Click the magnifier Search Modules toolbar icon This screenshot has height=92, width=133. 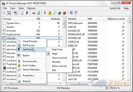tap(55, 13)
